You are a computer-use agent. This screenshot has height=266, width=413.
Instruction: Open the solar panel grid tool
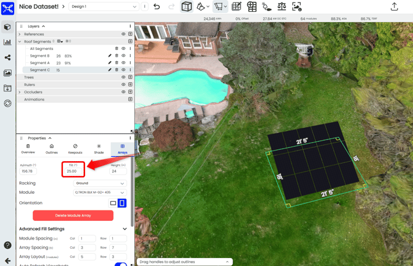pyautogui.click(x=236, y=7)
